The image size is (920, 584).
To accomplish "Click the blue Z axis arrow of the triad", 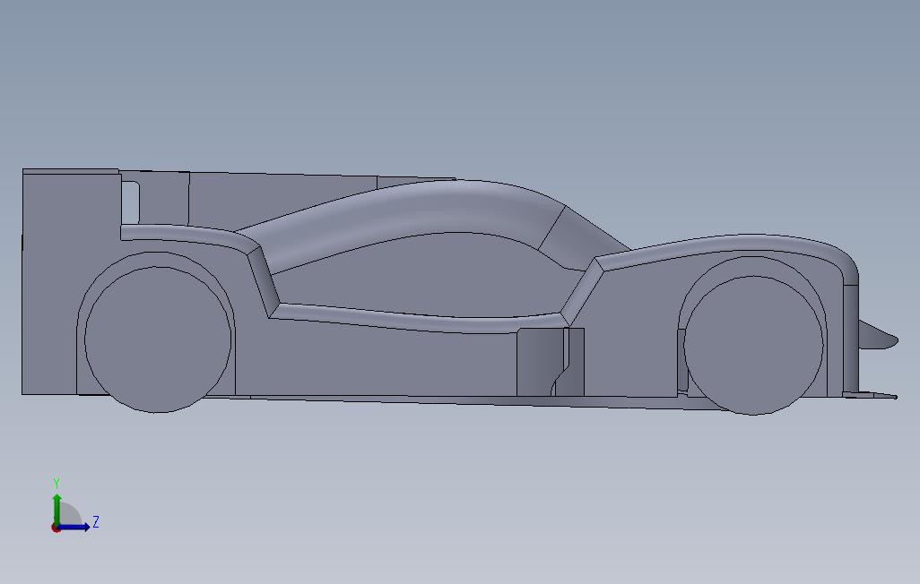I will 75,527.
